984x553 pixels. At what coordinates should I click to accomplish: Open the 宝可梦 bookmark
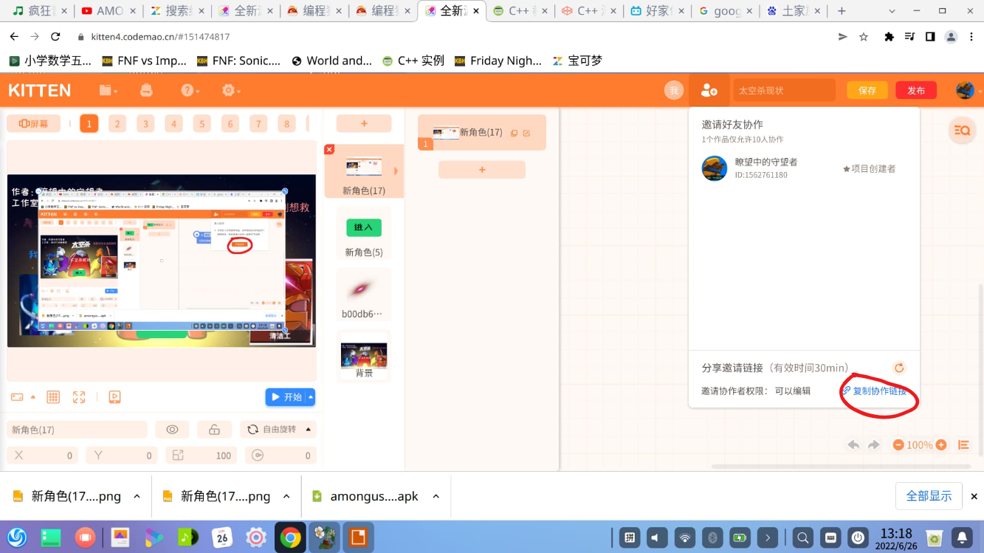tap(577, 61)
